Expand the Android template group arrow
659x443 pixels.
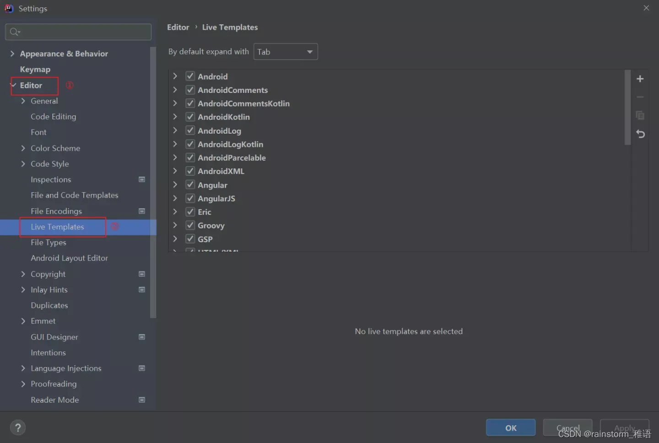pos(175,76)
